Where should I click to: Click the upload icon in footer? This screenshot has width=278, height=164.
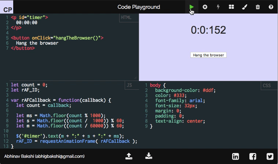point(129,156)
